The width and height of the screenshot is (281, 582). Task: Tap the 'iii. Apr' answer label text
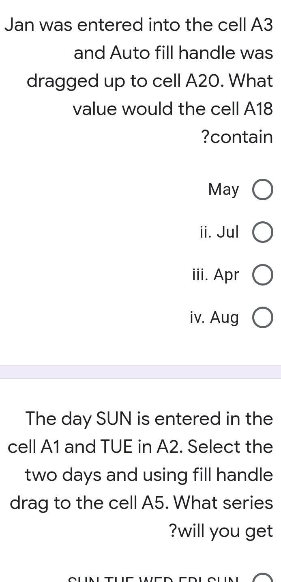215,275
